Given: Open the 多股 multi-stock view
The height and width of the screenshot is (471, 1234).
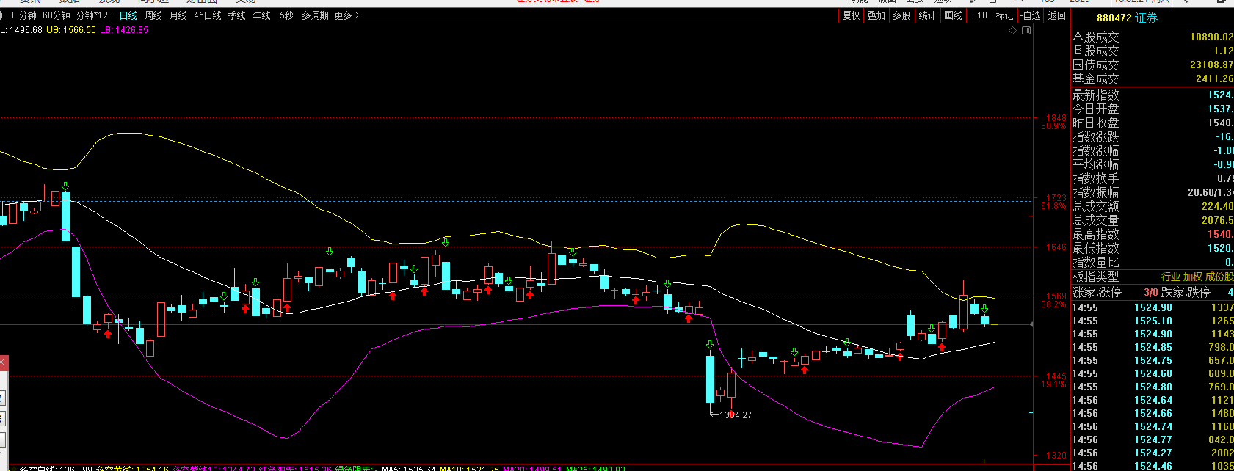Looking at the screenshot, I should tap(901, 15).
